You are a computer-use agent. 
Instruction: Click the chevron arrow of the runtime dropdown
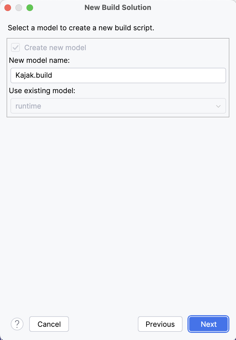click(x=218, y=106)
